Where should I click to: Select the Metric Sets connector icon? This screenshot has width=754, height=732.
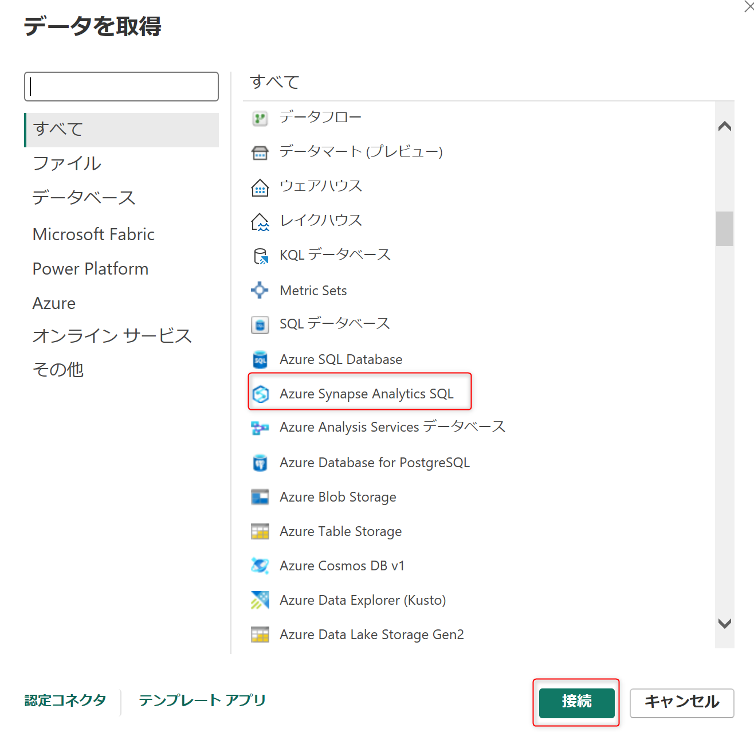point(260,290)
